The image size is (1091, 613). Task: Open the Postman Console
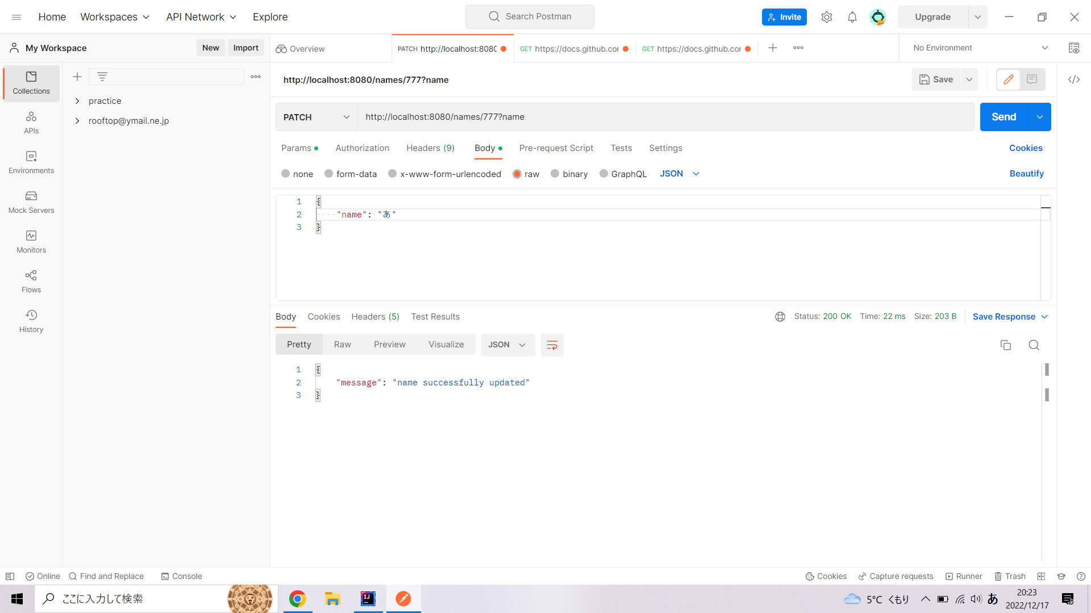pos(181,576)
